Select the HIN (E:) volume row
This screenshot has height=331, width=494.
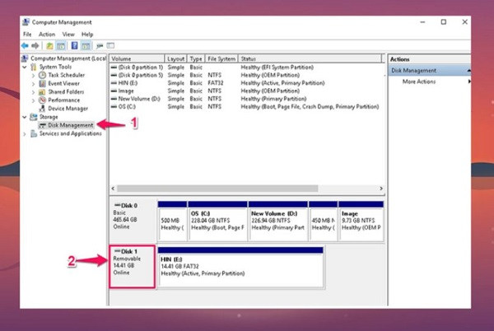coord(247,83)
